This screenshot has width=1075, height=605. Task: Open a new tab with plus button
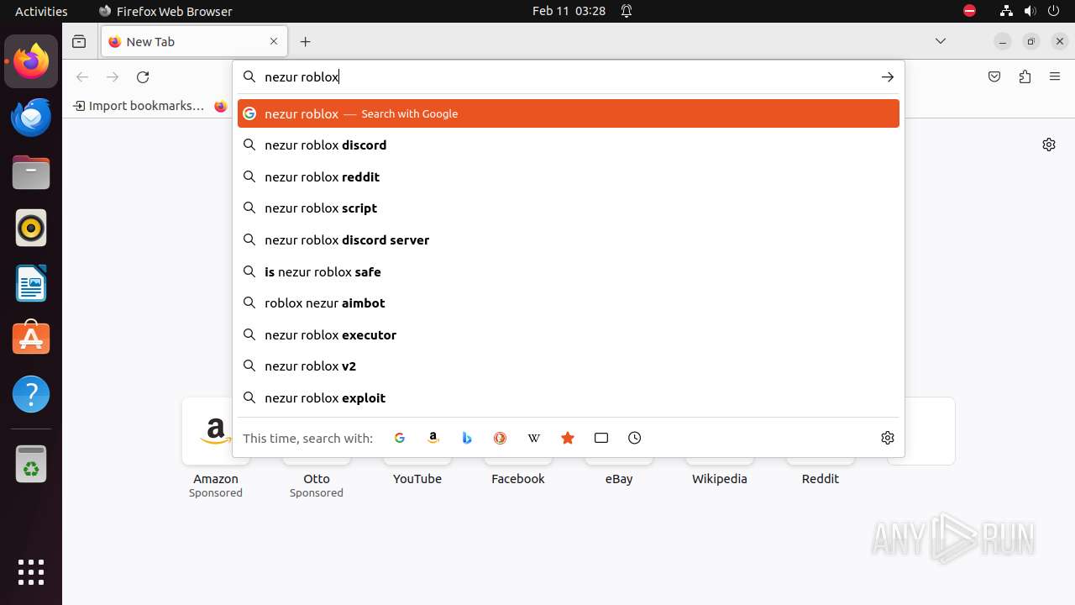[306, 41]
